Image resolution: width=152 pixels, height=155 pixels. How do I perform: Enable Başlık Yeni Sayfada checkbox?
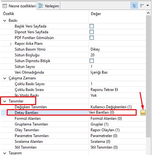point(92,26)
